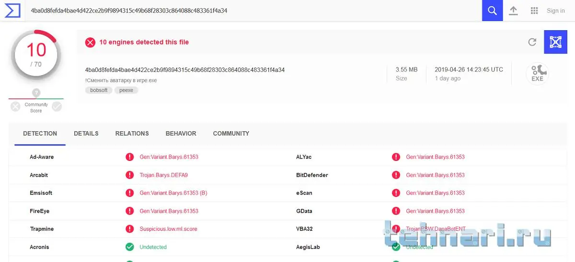Reanalyze file with the refresh icon
The image size is (575, 262).
(x=532, y=42)
